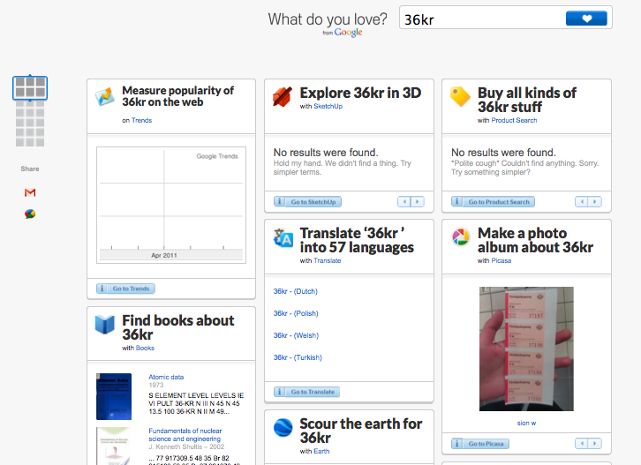Open the Picasa ticket photo thumbnail

(526, 349)
